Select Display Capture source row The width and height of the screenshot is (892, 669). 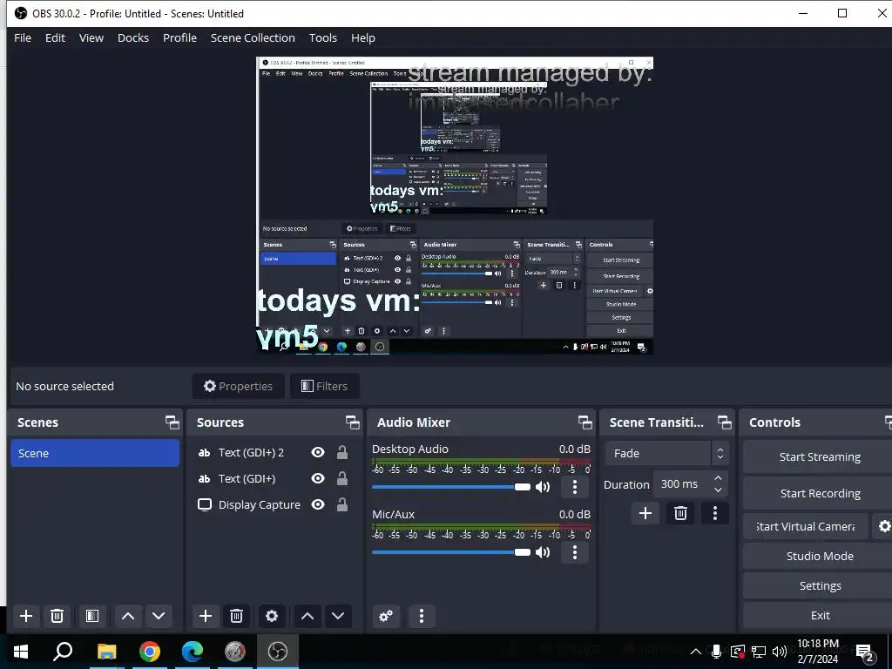pyautogui.click(x=274, y=504)
